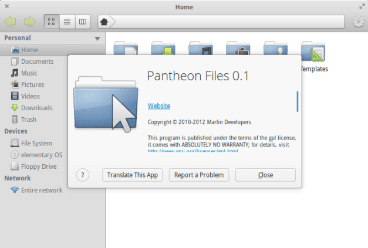Close the Home window with X
Viewport: 368px width, 248px height.
coord(7,6)
